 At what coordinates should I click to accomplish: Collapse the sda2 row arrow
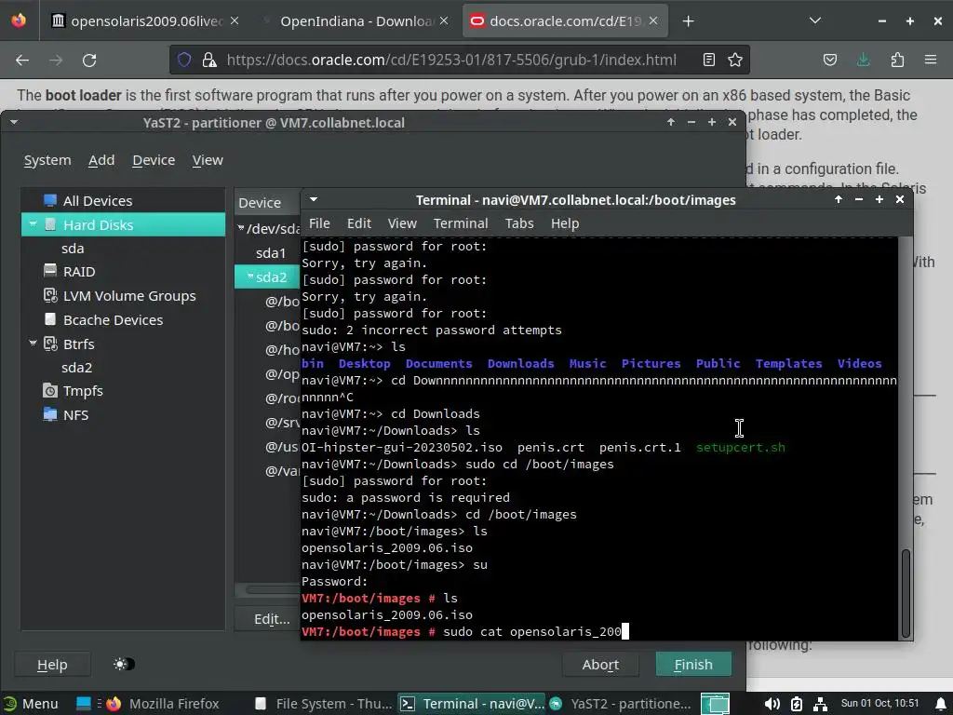point(250,277)
